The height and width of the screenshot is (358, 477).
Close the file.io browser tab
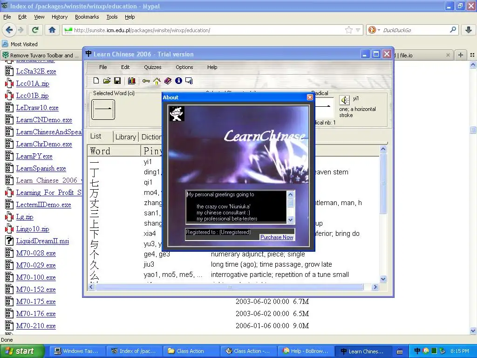point(448,55)
